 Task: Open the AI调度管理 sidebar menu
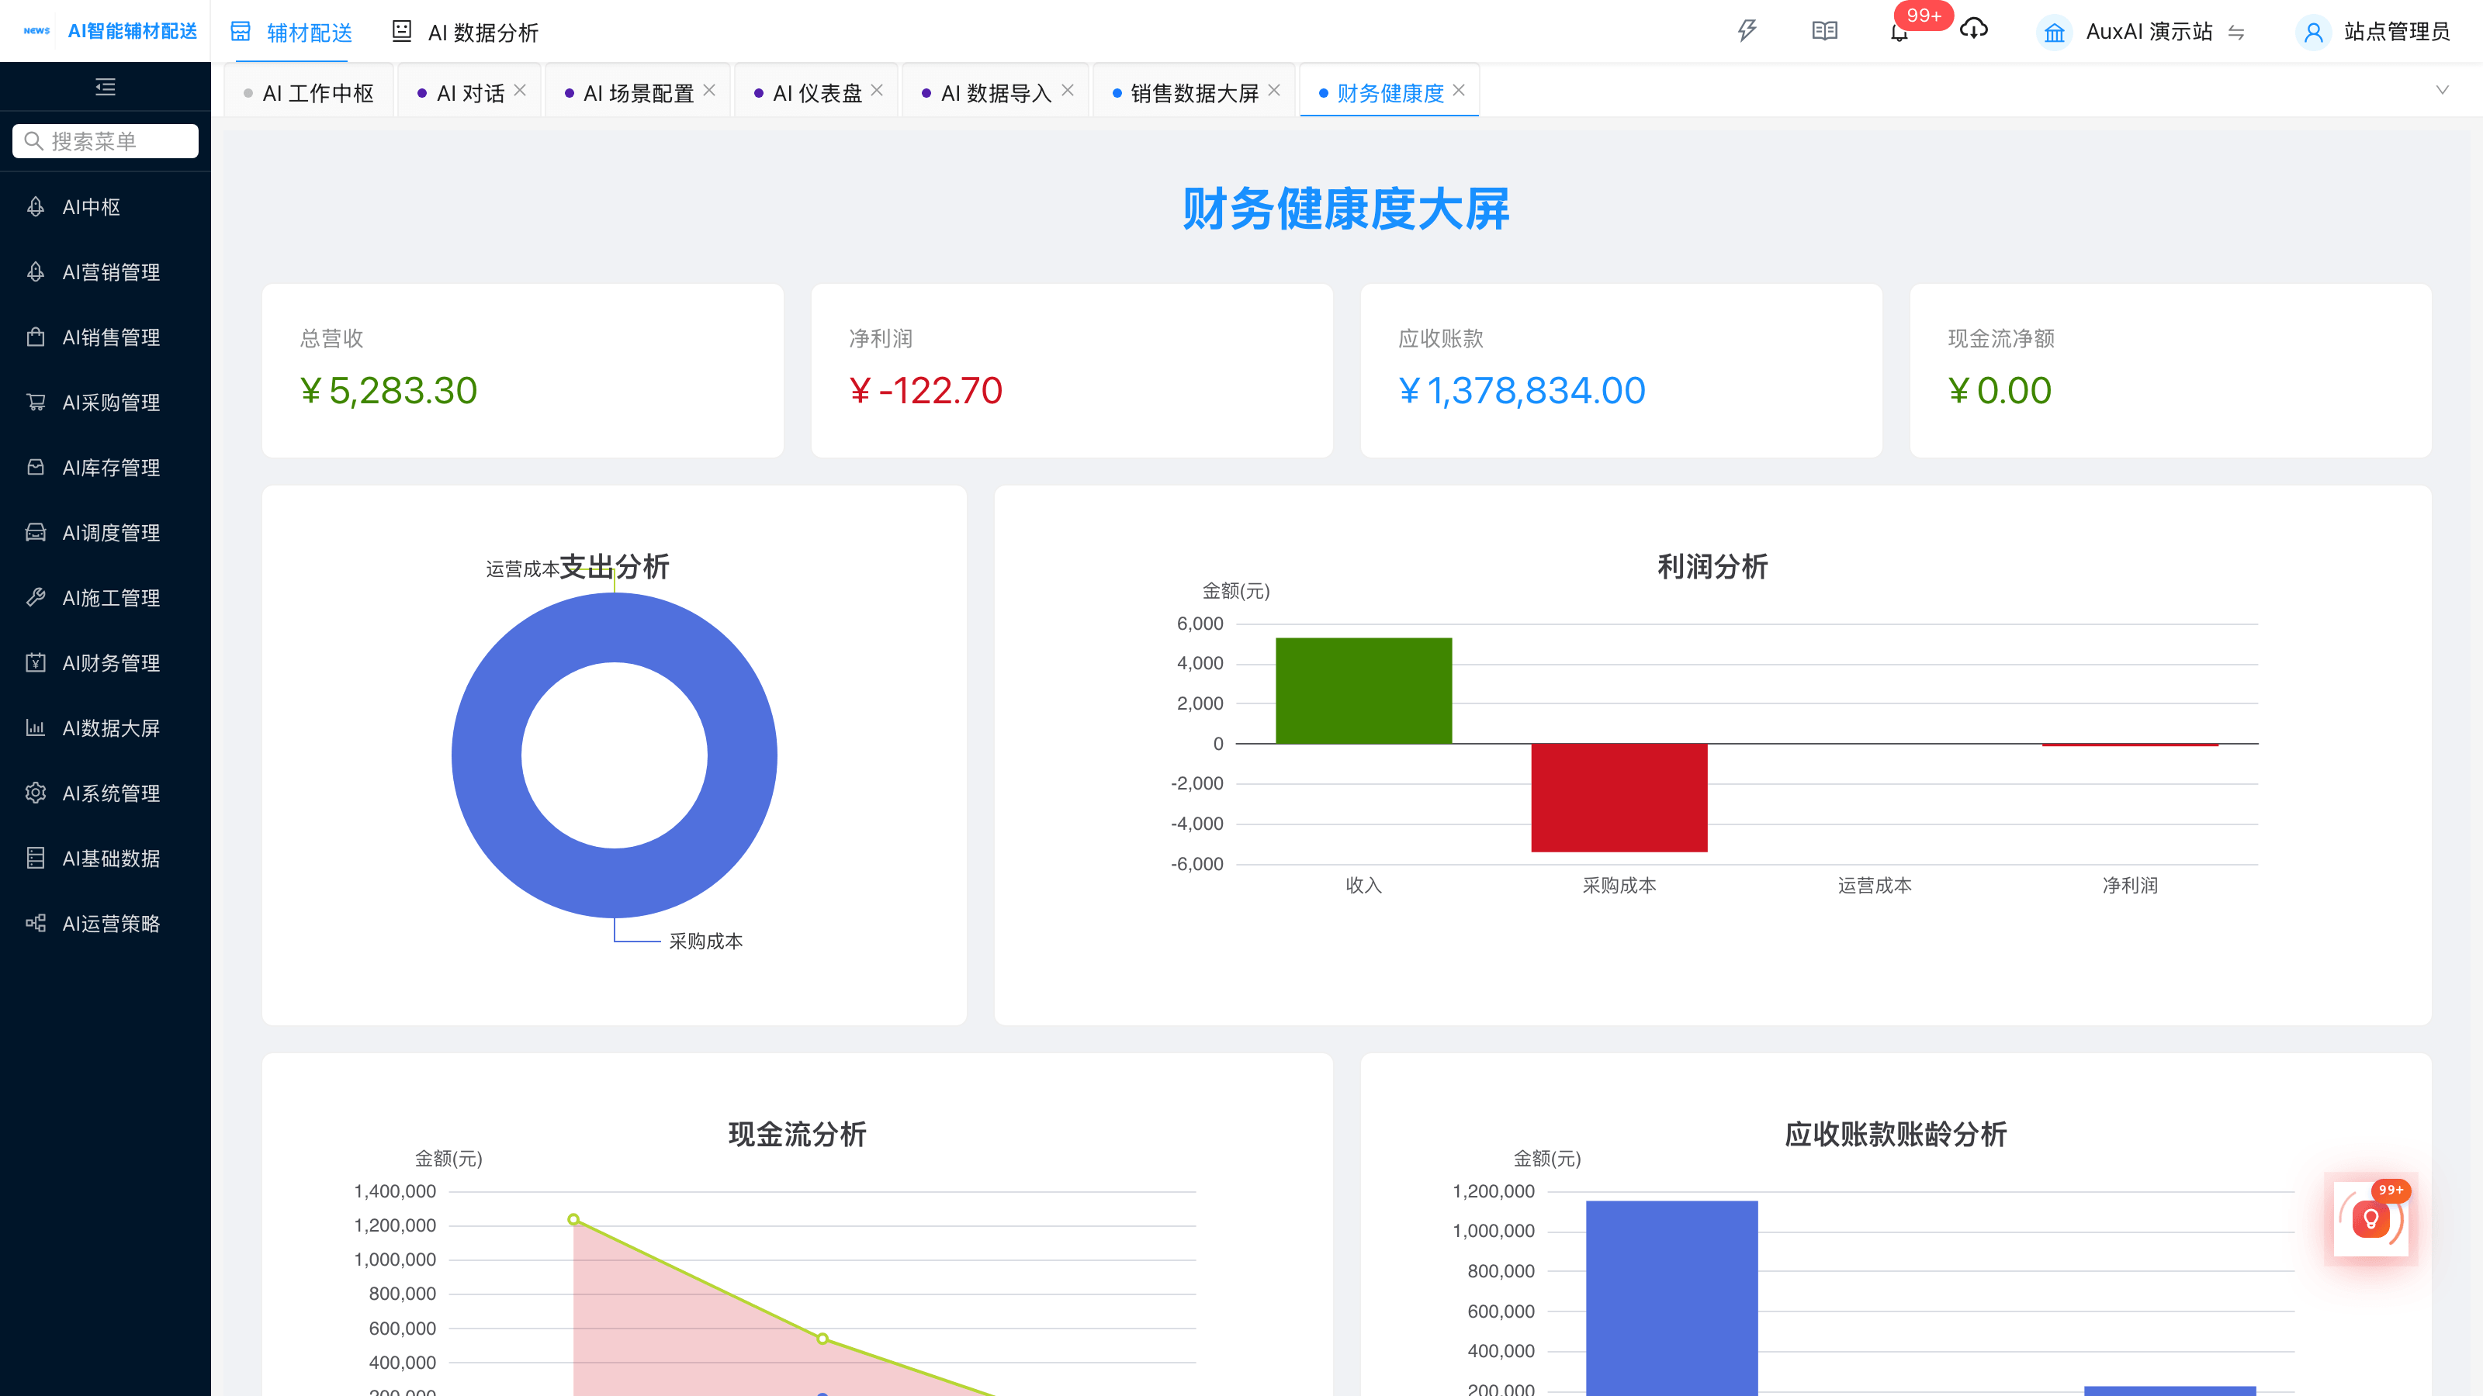coord(105,533)
